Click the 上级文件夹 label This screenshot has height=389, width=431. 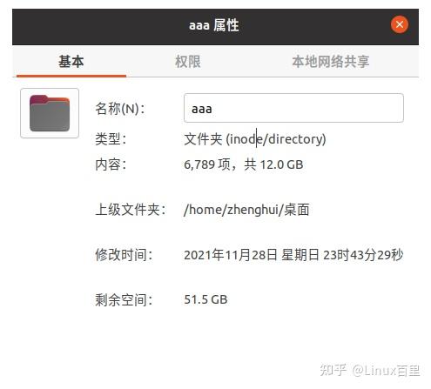pos(131,210)
